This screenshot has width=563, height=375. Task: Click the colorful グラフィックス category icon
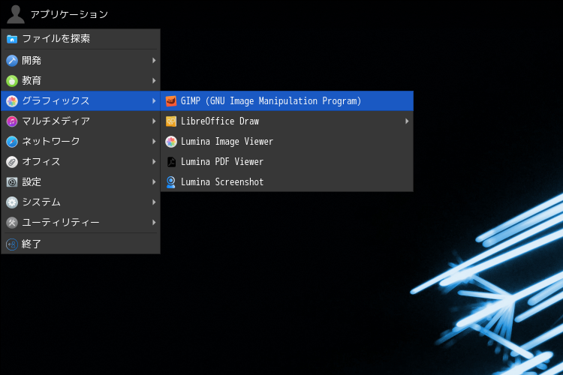coord(12,101)
